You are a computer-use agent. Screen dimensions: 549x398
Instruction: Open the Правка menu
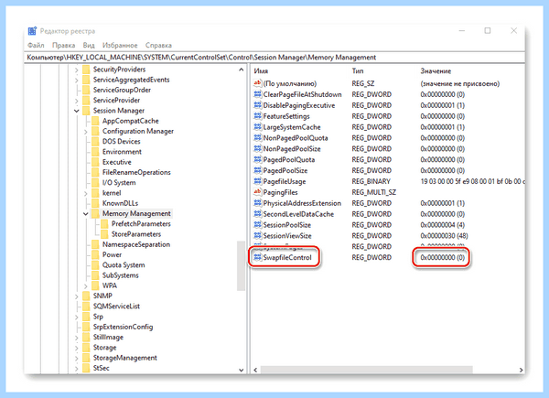tap(63, 45)
